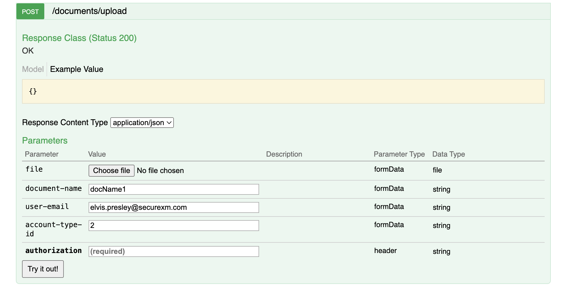
Task: Click the example value JSON box
Action: click(283, 91)
